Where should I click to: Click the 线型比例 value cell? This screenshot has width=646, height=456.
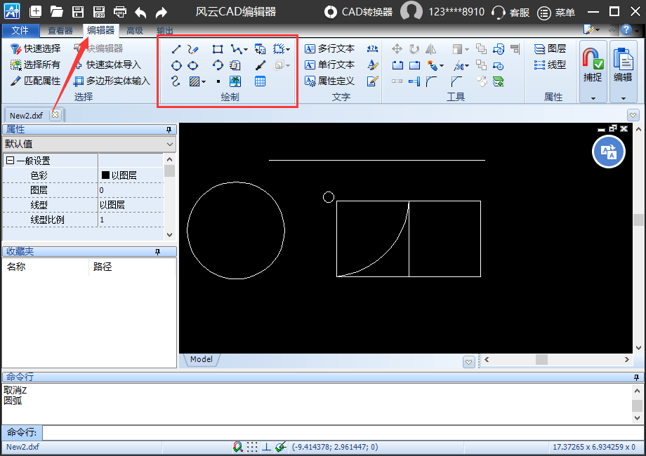click(131, 220)
